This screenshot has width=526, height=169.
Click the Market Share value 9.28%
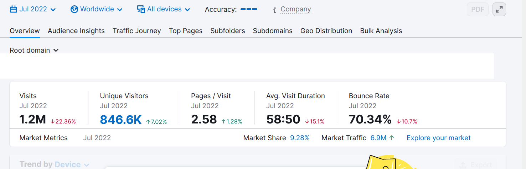(x=300, y=138)
